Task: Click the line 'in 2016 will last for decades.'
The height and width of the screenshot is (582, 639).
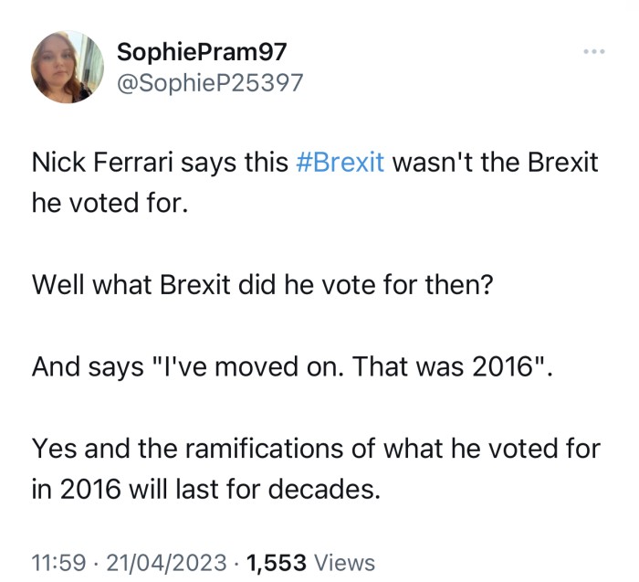Action: pos(204,488)
